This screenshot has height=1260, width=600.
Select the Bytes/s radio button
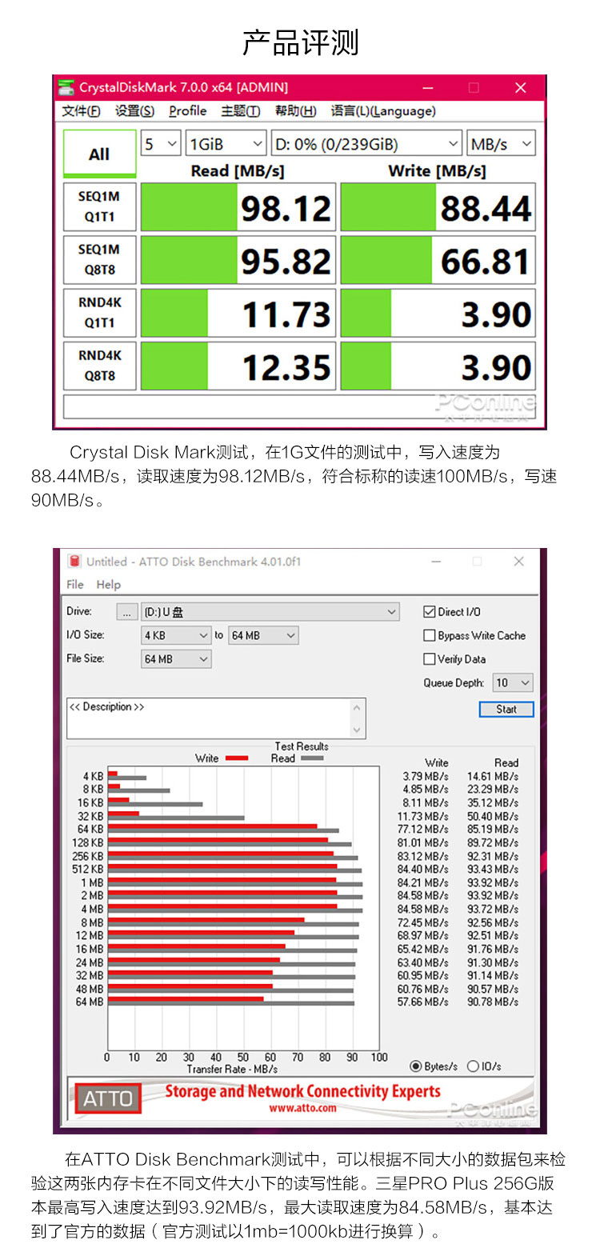click(416, 1066)
